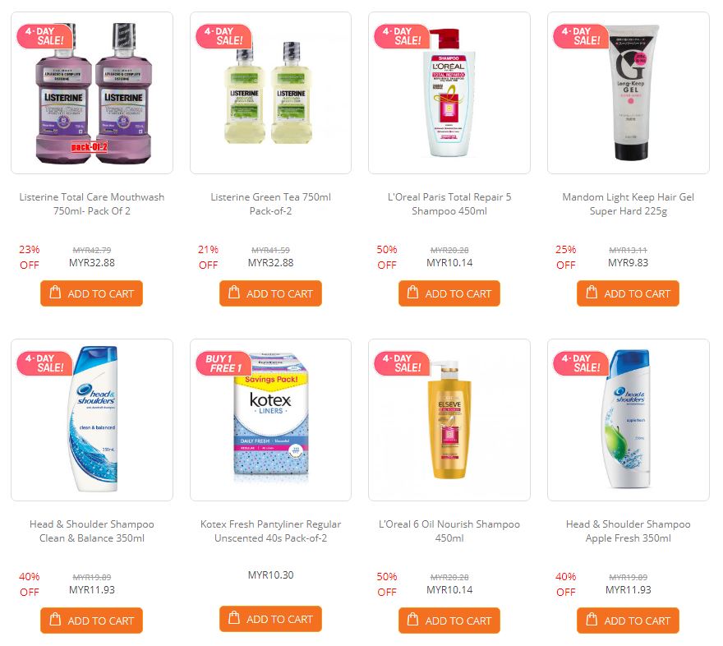Click the Buy 1 Free 1 badge
723x646 pixels.
[223, 363]
